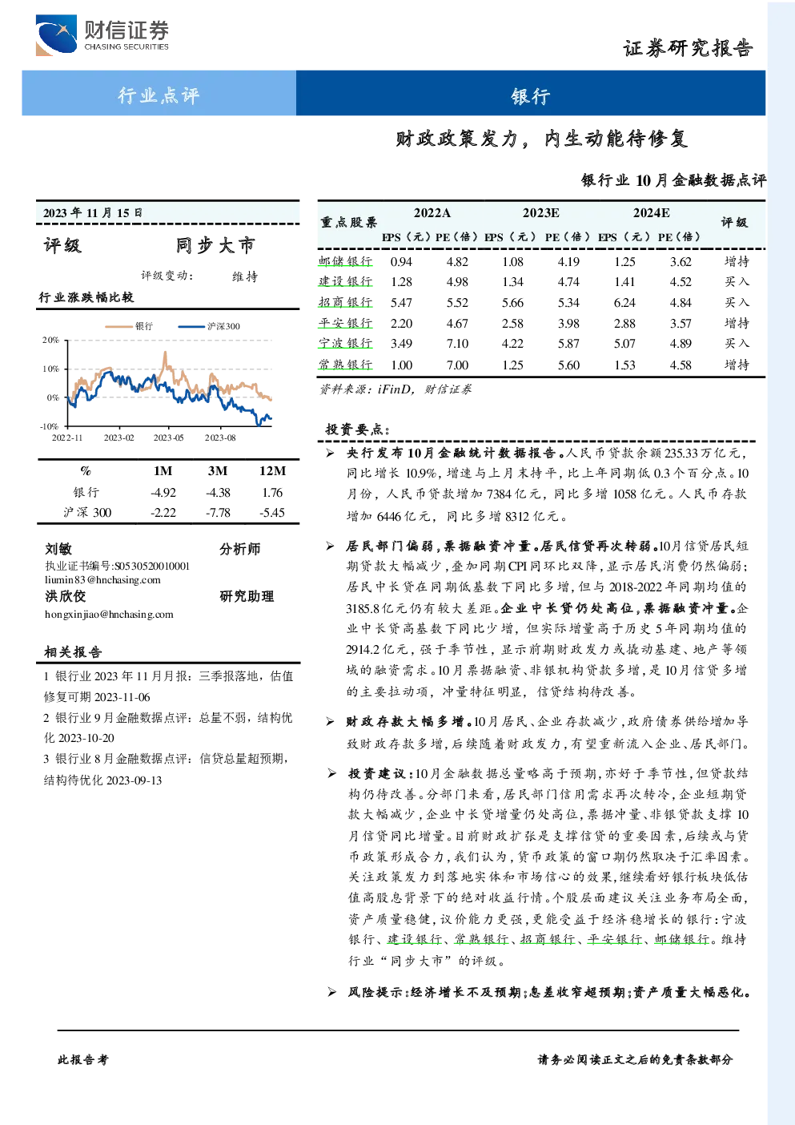Click the 20% axis label on chart

[50, 340]
